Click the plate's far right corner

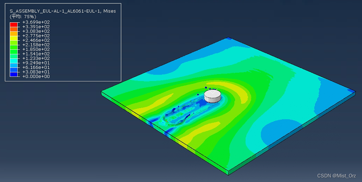tap(355, 92)
